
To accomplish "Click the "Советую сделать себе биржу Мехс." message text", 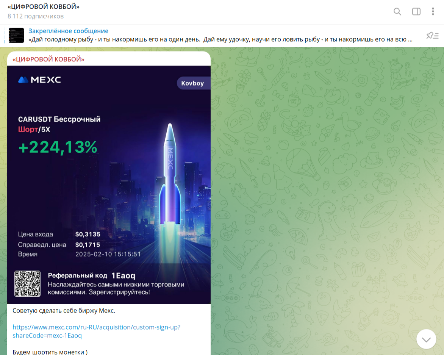I will pos(64,311).
